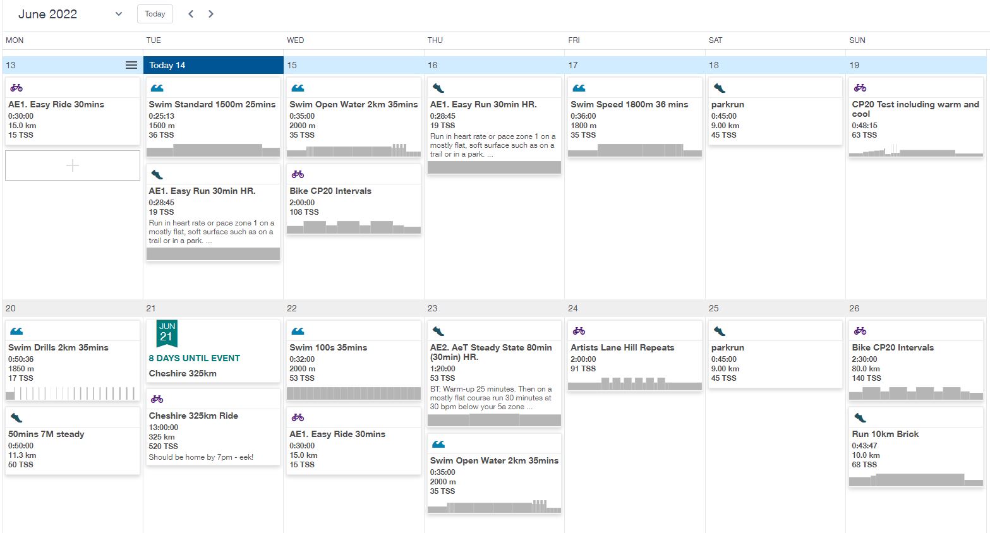
Task: Click the run shoe icon on Thursday 16 workout
Action: click(x=438, y=88)
